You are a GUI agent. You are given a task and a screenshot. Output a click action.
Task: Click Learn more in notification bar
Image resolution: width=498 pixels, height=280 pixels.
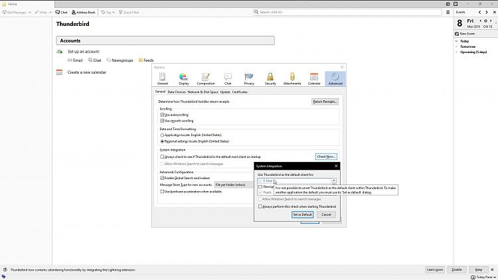point(435,269)
